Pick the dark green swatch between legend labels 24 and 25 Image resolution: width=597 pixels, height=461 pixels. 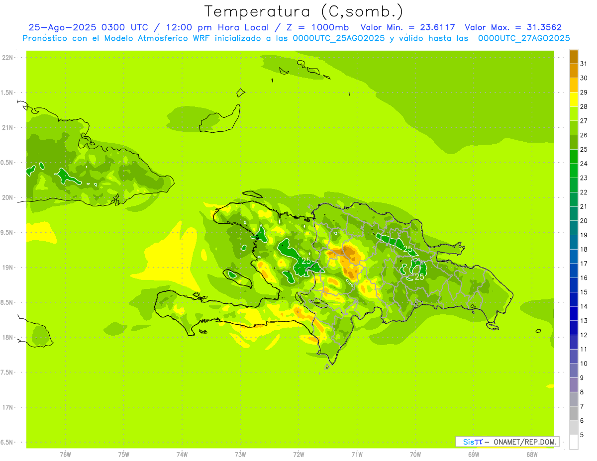tap(574, 157)
